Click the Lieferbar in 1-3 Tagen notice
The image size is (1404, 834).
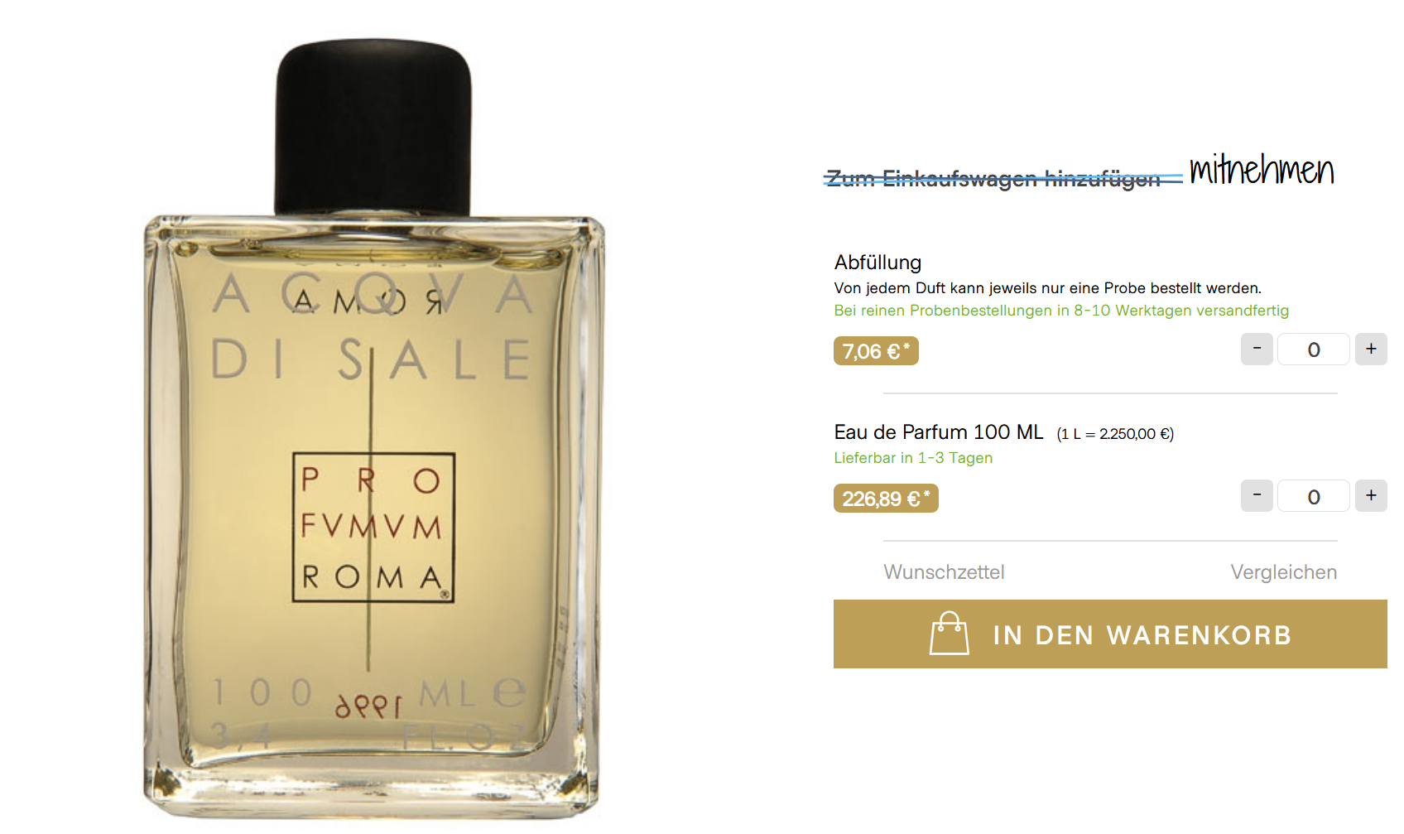(x=913, y=458)
